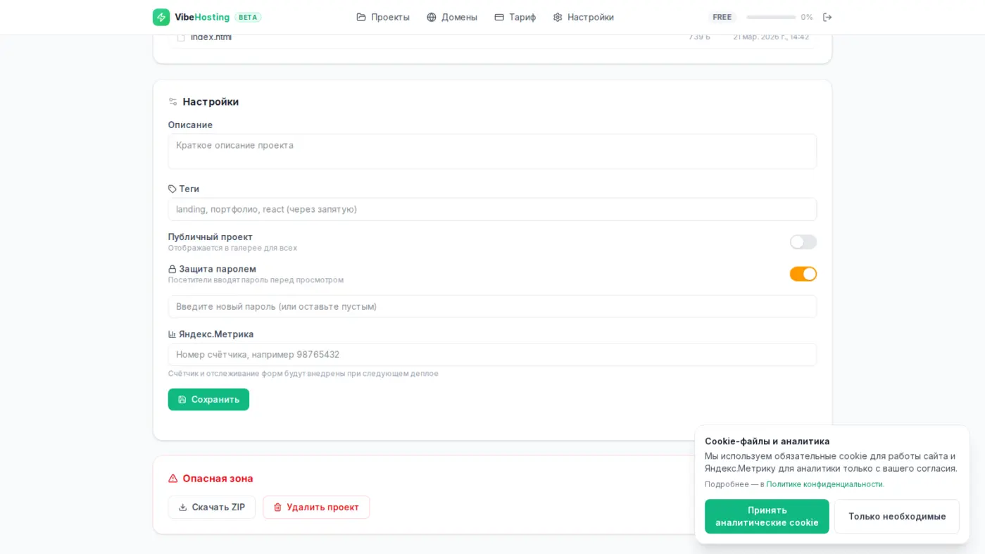The image size is (985, 554).
Task: Click the Скачать ZIP button
Action: point(212,507)
